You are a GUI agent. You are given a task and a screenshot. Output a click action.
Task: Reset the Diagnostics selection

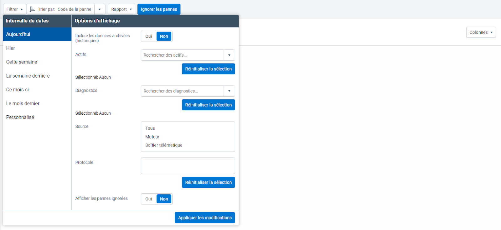pyautogui.click(x=208, y=105)
